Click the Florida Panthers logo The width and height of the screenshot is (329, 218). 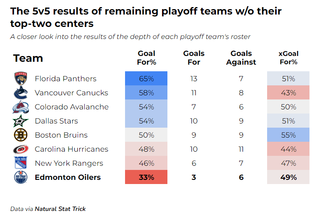tap(20, 79)
